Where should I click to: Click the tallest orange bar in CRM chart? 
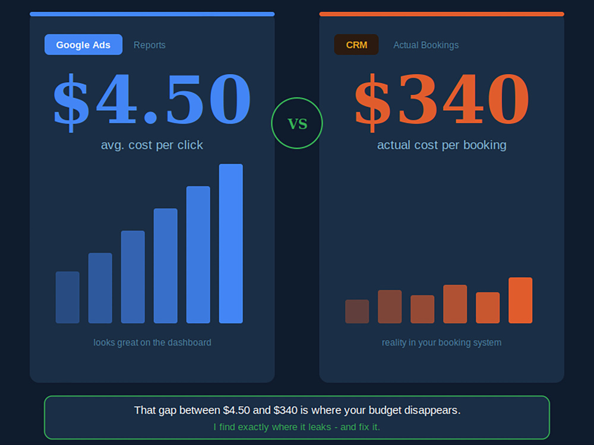coord(520,300)
